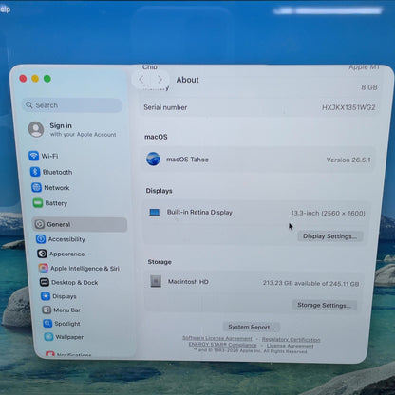
Task: Click the search magnifier icon
Action: (x=29, y=104)
